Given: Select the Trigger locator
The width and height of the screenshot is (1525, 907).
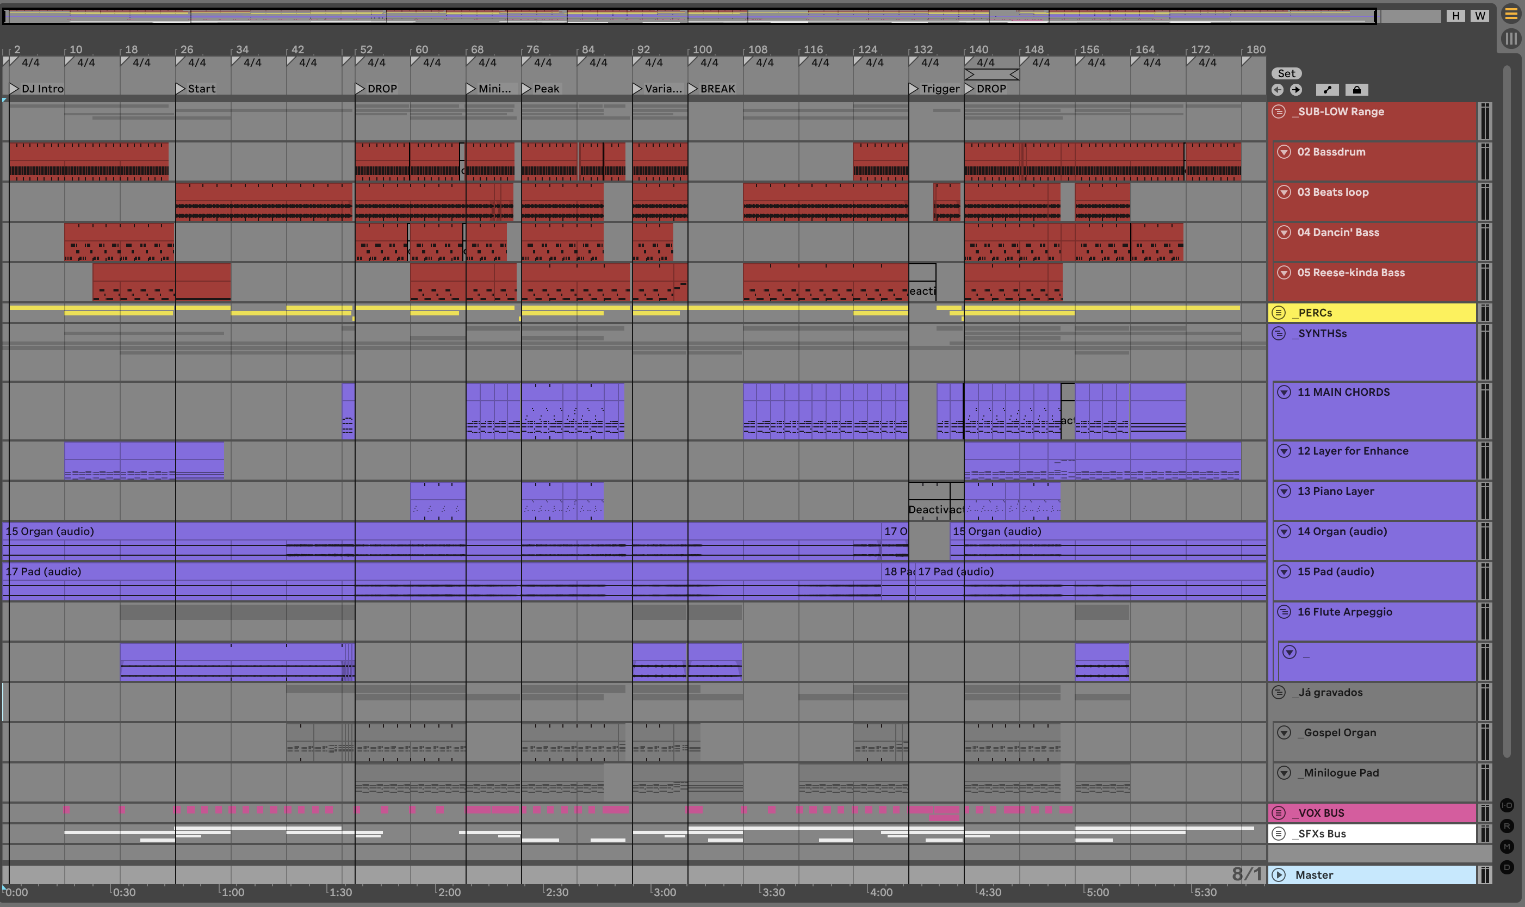Looking at the screenshot, I should (x=934, y=89).
